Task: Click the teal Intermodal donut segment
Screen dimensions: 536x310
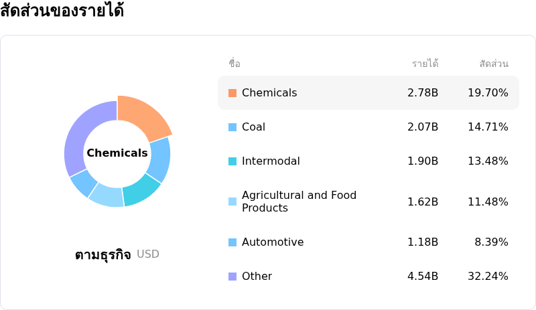Action: pyautogui.click(x=141, y=189)
